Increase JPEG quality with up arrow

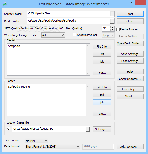(x=112, y=27)
